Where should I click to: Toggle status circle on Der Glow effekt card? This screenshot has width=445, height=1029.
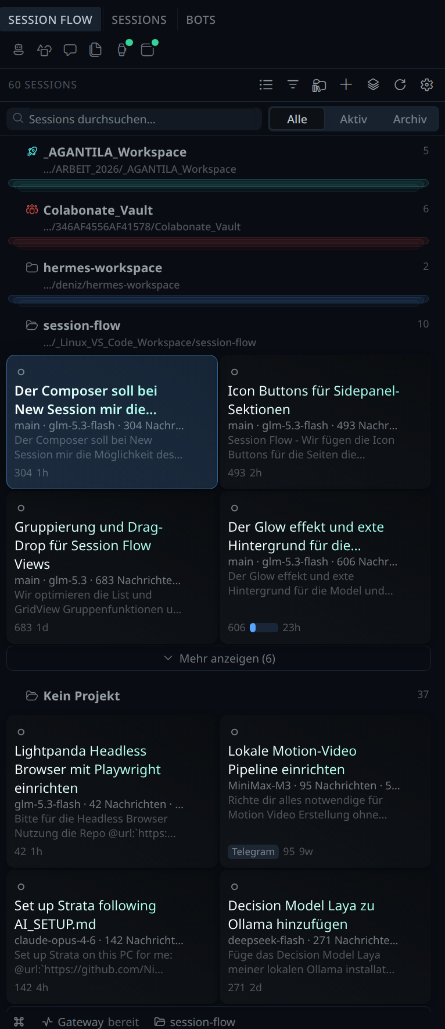(235, 508)
